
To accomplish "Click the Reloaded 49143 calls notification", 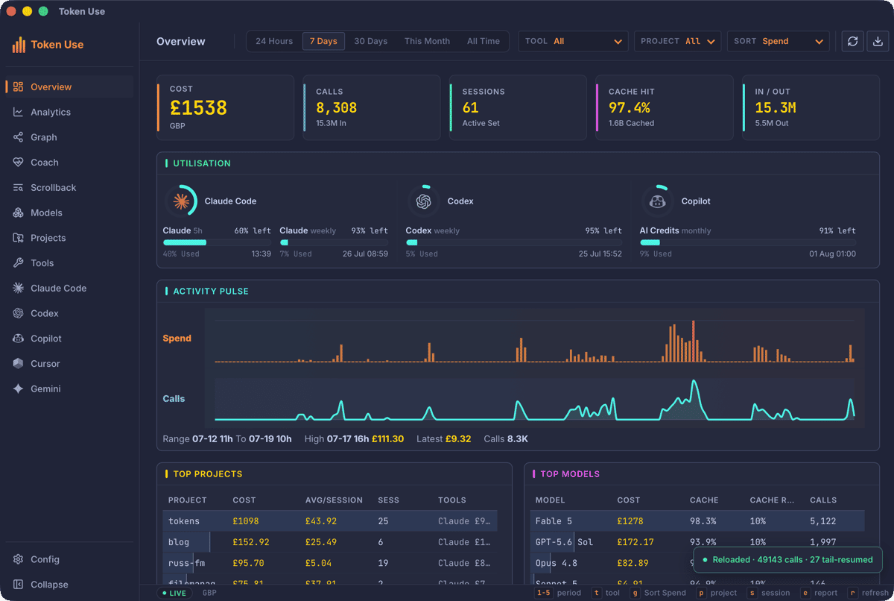I will point(787,559).
